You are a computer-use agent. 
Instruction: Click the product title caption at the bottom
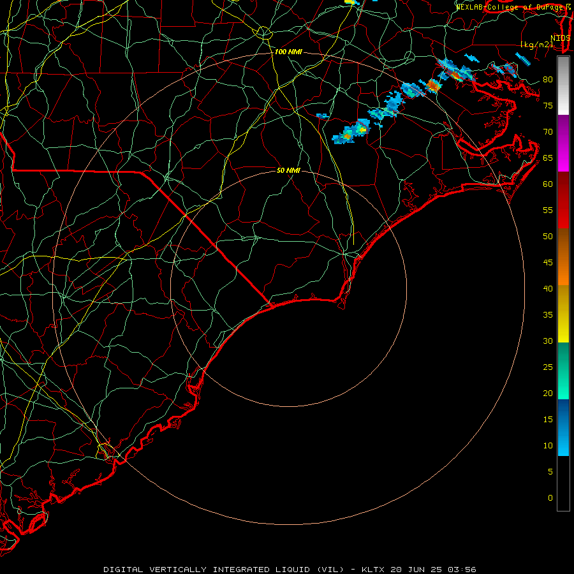pos(290,570)
